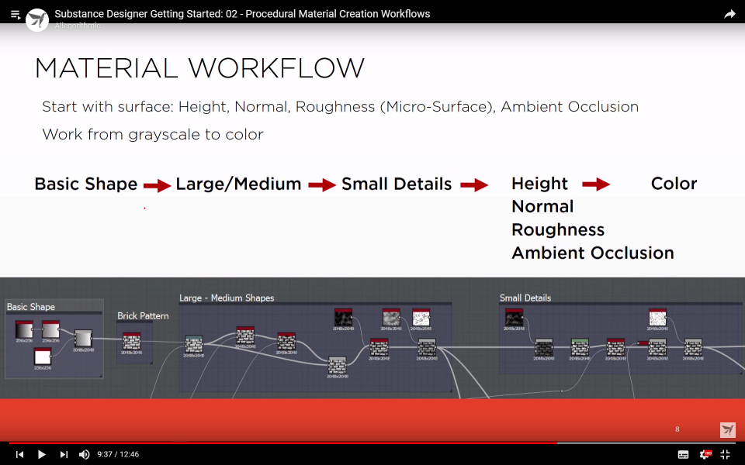Screen dimensions: 745x465
Task: Click the 'Large/Medium' workflow step text
Action: point(238,184)
